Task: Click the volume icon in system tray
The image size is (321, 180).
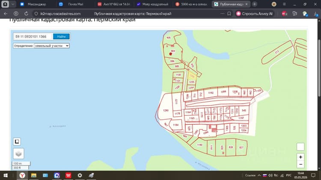Action: [270, 175]
